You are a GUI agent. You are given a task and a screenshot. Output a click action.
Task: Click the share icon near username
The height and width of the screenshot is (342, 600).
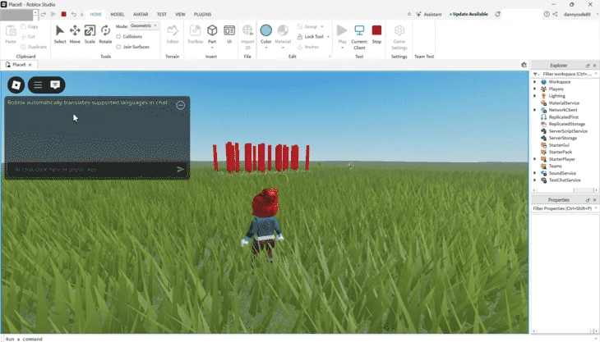pyautogui.click(x=555, y=14)
